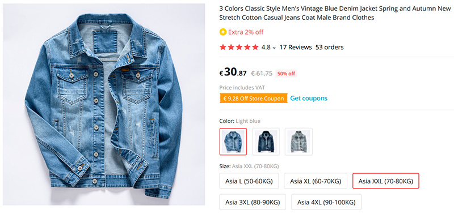Choose size Asia 4XL (90-100KG)
The image size is (454, 214).
(x=326, y=202)
